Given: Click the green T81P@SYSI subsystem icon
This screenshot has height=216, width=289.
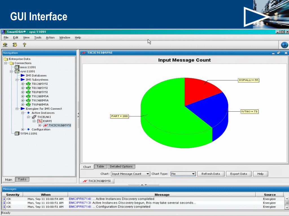Looking at the screenshot, I should [29, 92].
